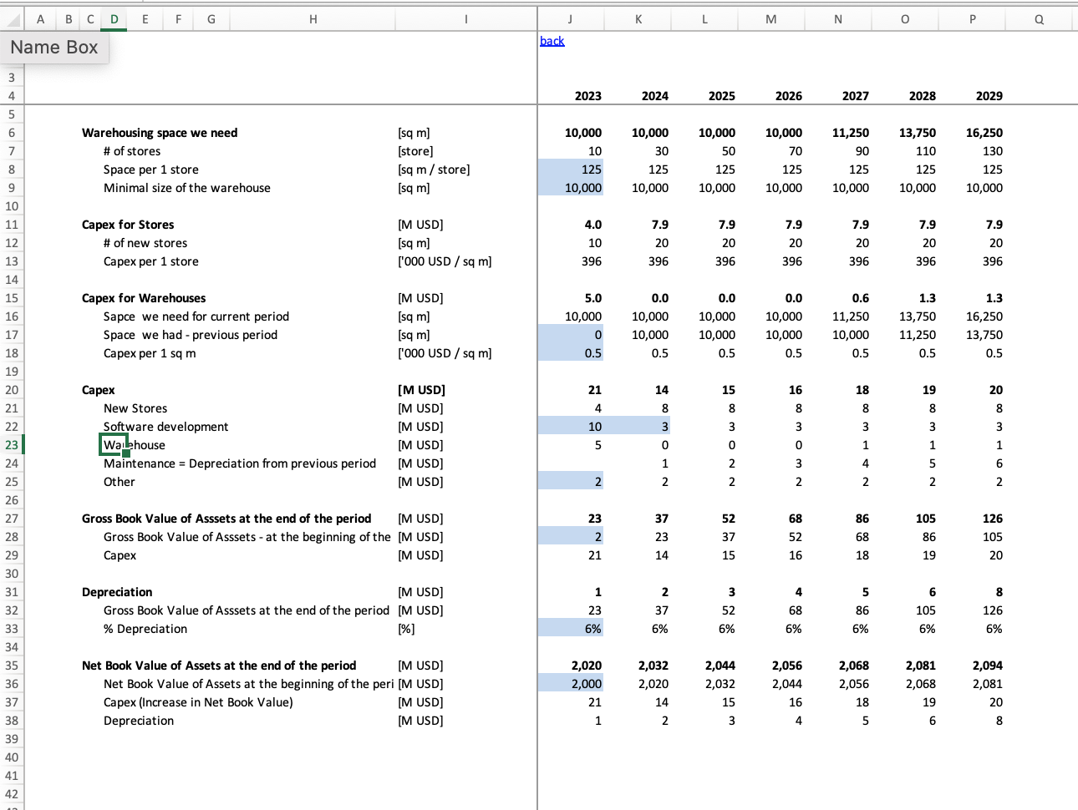Select highlighted 2023 Software development value 10
The image size is (1078, 810).
[571, 427]
